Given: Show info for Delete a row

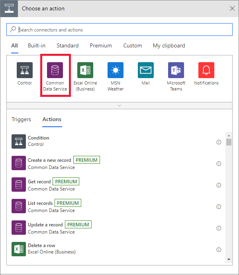Looking at the screenshot, I should click(219, 249).
